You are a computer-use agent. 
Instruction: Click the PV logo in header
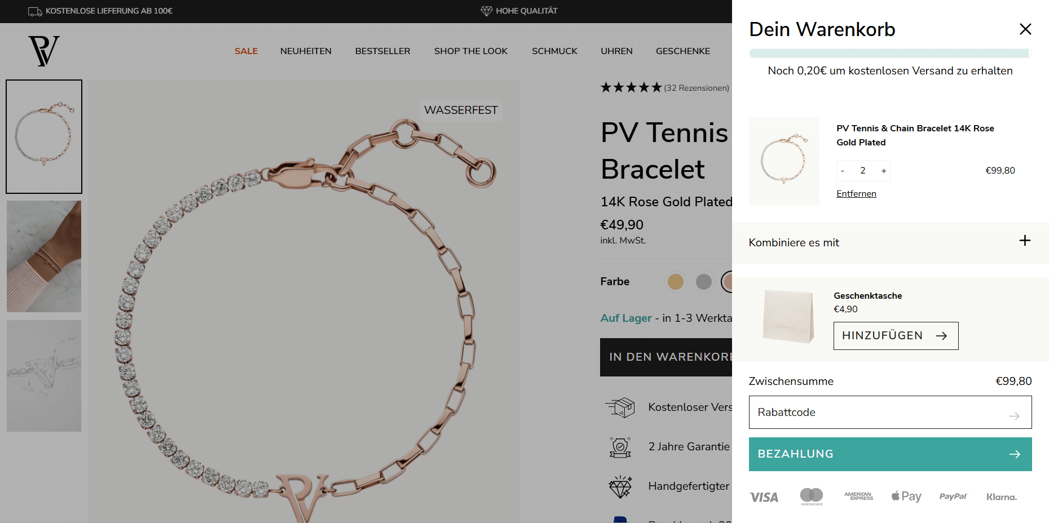44,51
